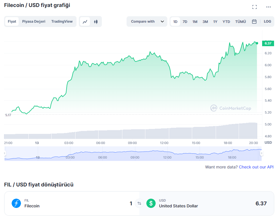This screenshot has width=279, height=221.
Task: Select the YTD time range
Action: coord(226,22)
